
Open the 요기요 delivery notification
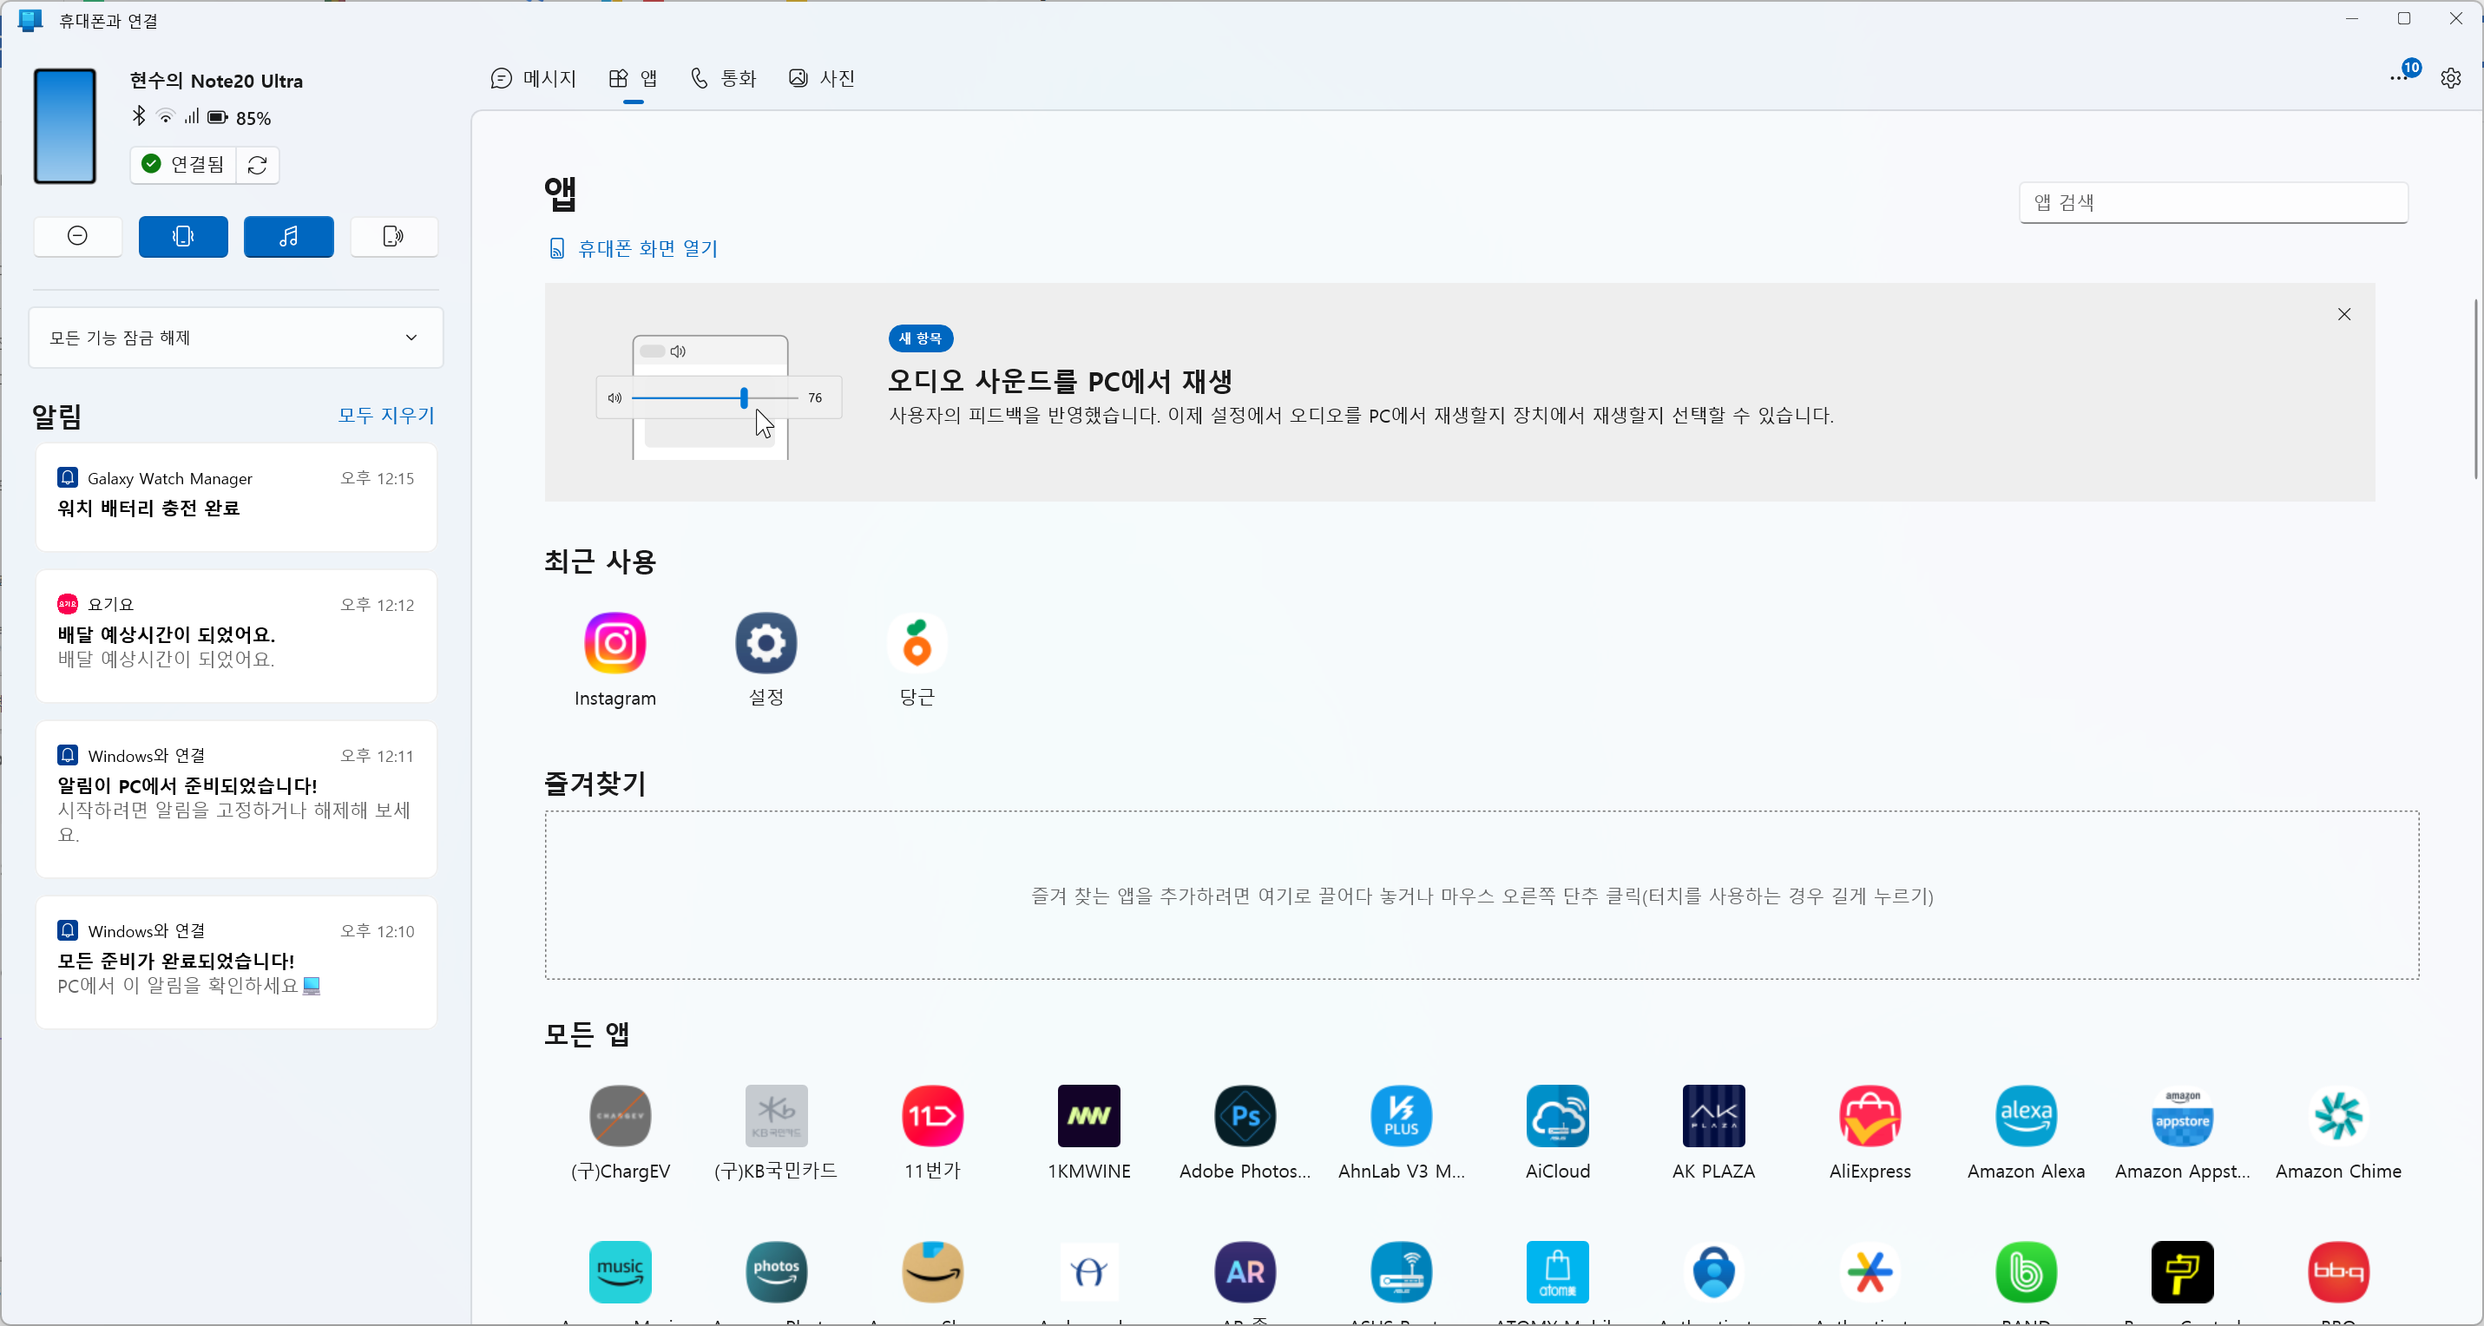[236, 635]
